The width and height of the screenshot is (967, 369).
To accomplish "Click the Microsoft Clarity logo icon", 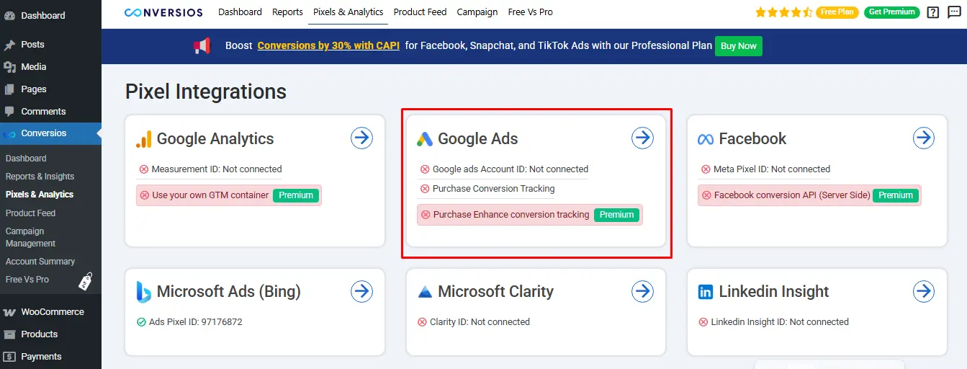I will [425, 292].
